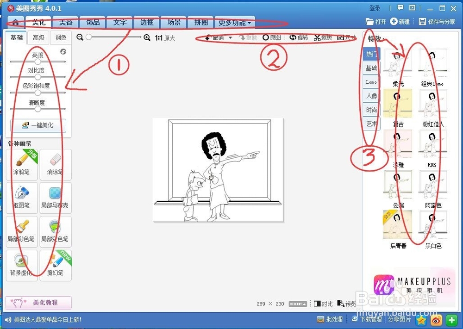Select the 高级 adjustments tab

pyautogui.click(x=38, y=37)
